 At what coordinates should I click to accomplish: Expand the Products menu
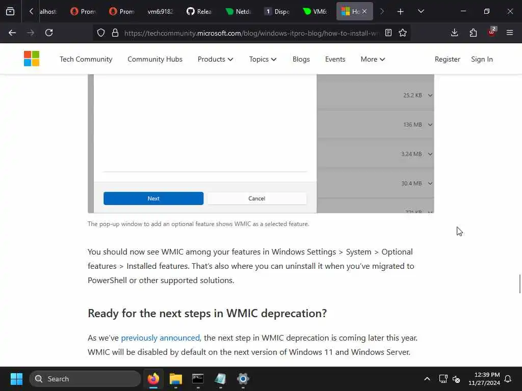tap(215, 59)
